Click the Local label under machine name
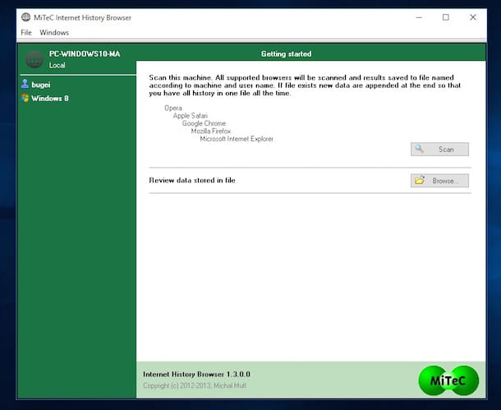The image size is (501, 410). coord(57,65)
